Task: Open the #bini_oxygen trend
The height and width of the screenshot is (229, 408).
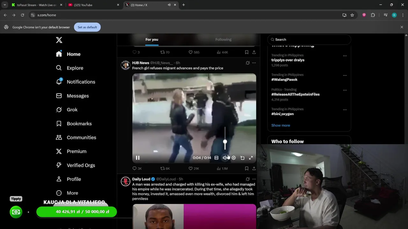Action: point(282,114)
